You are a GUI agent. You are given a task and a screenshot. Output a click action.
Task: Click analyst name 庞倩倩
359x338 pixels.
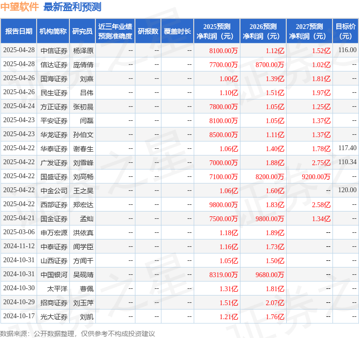(83, 65)
